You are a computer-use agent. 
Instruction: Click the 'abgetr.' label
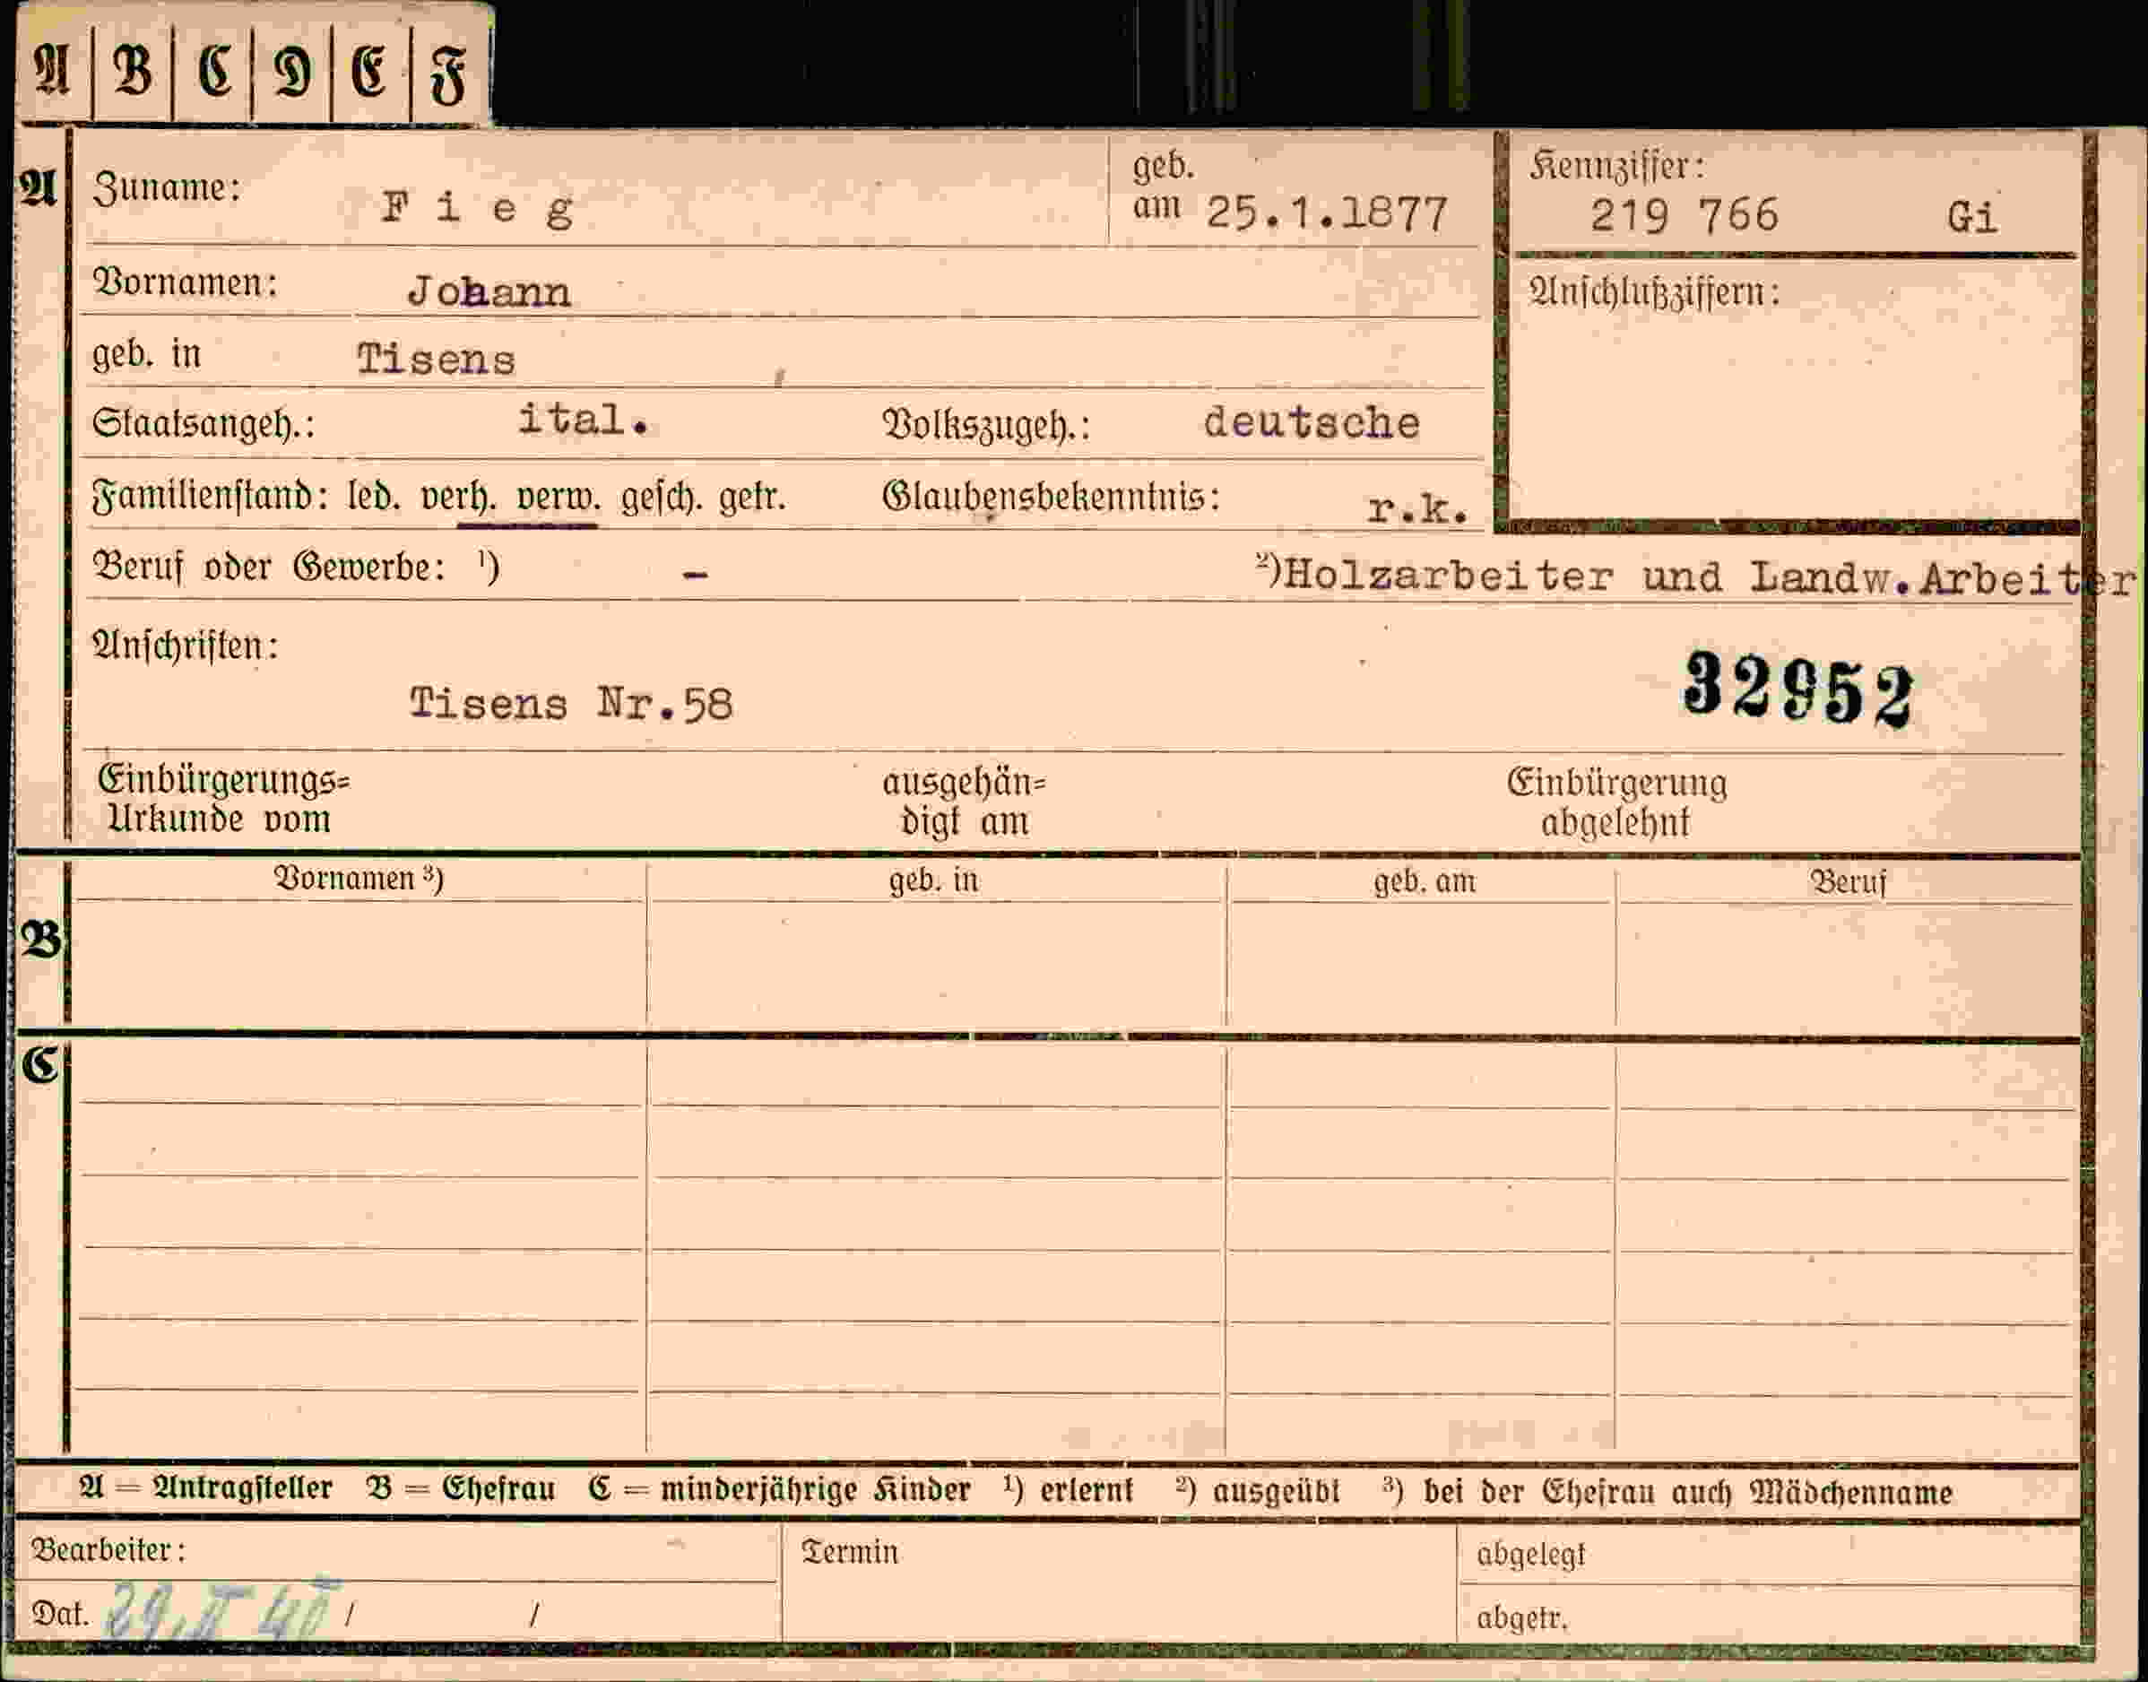1521,1618
